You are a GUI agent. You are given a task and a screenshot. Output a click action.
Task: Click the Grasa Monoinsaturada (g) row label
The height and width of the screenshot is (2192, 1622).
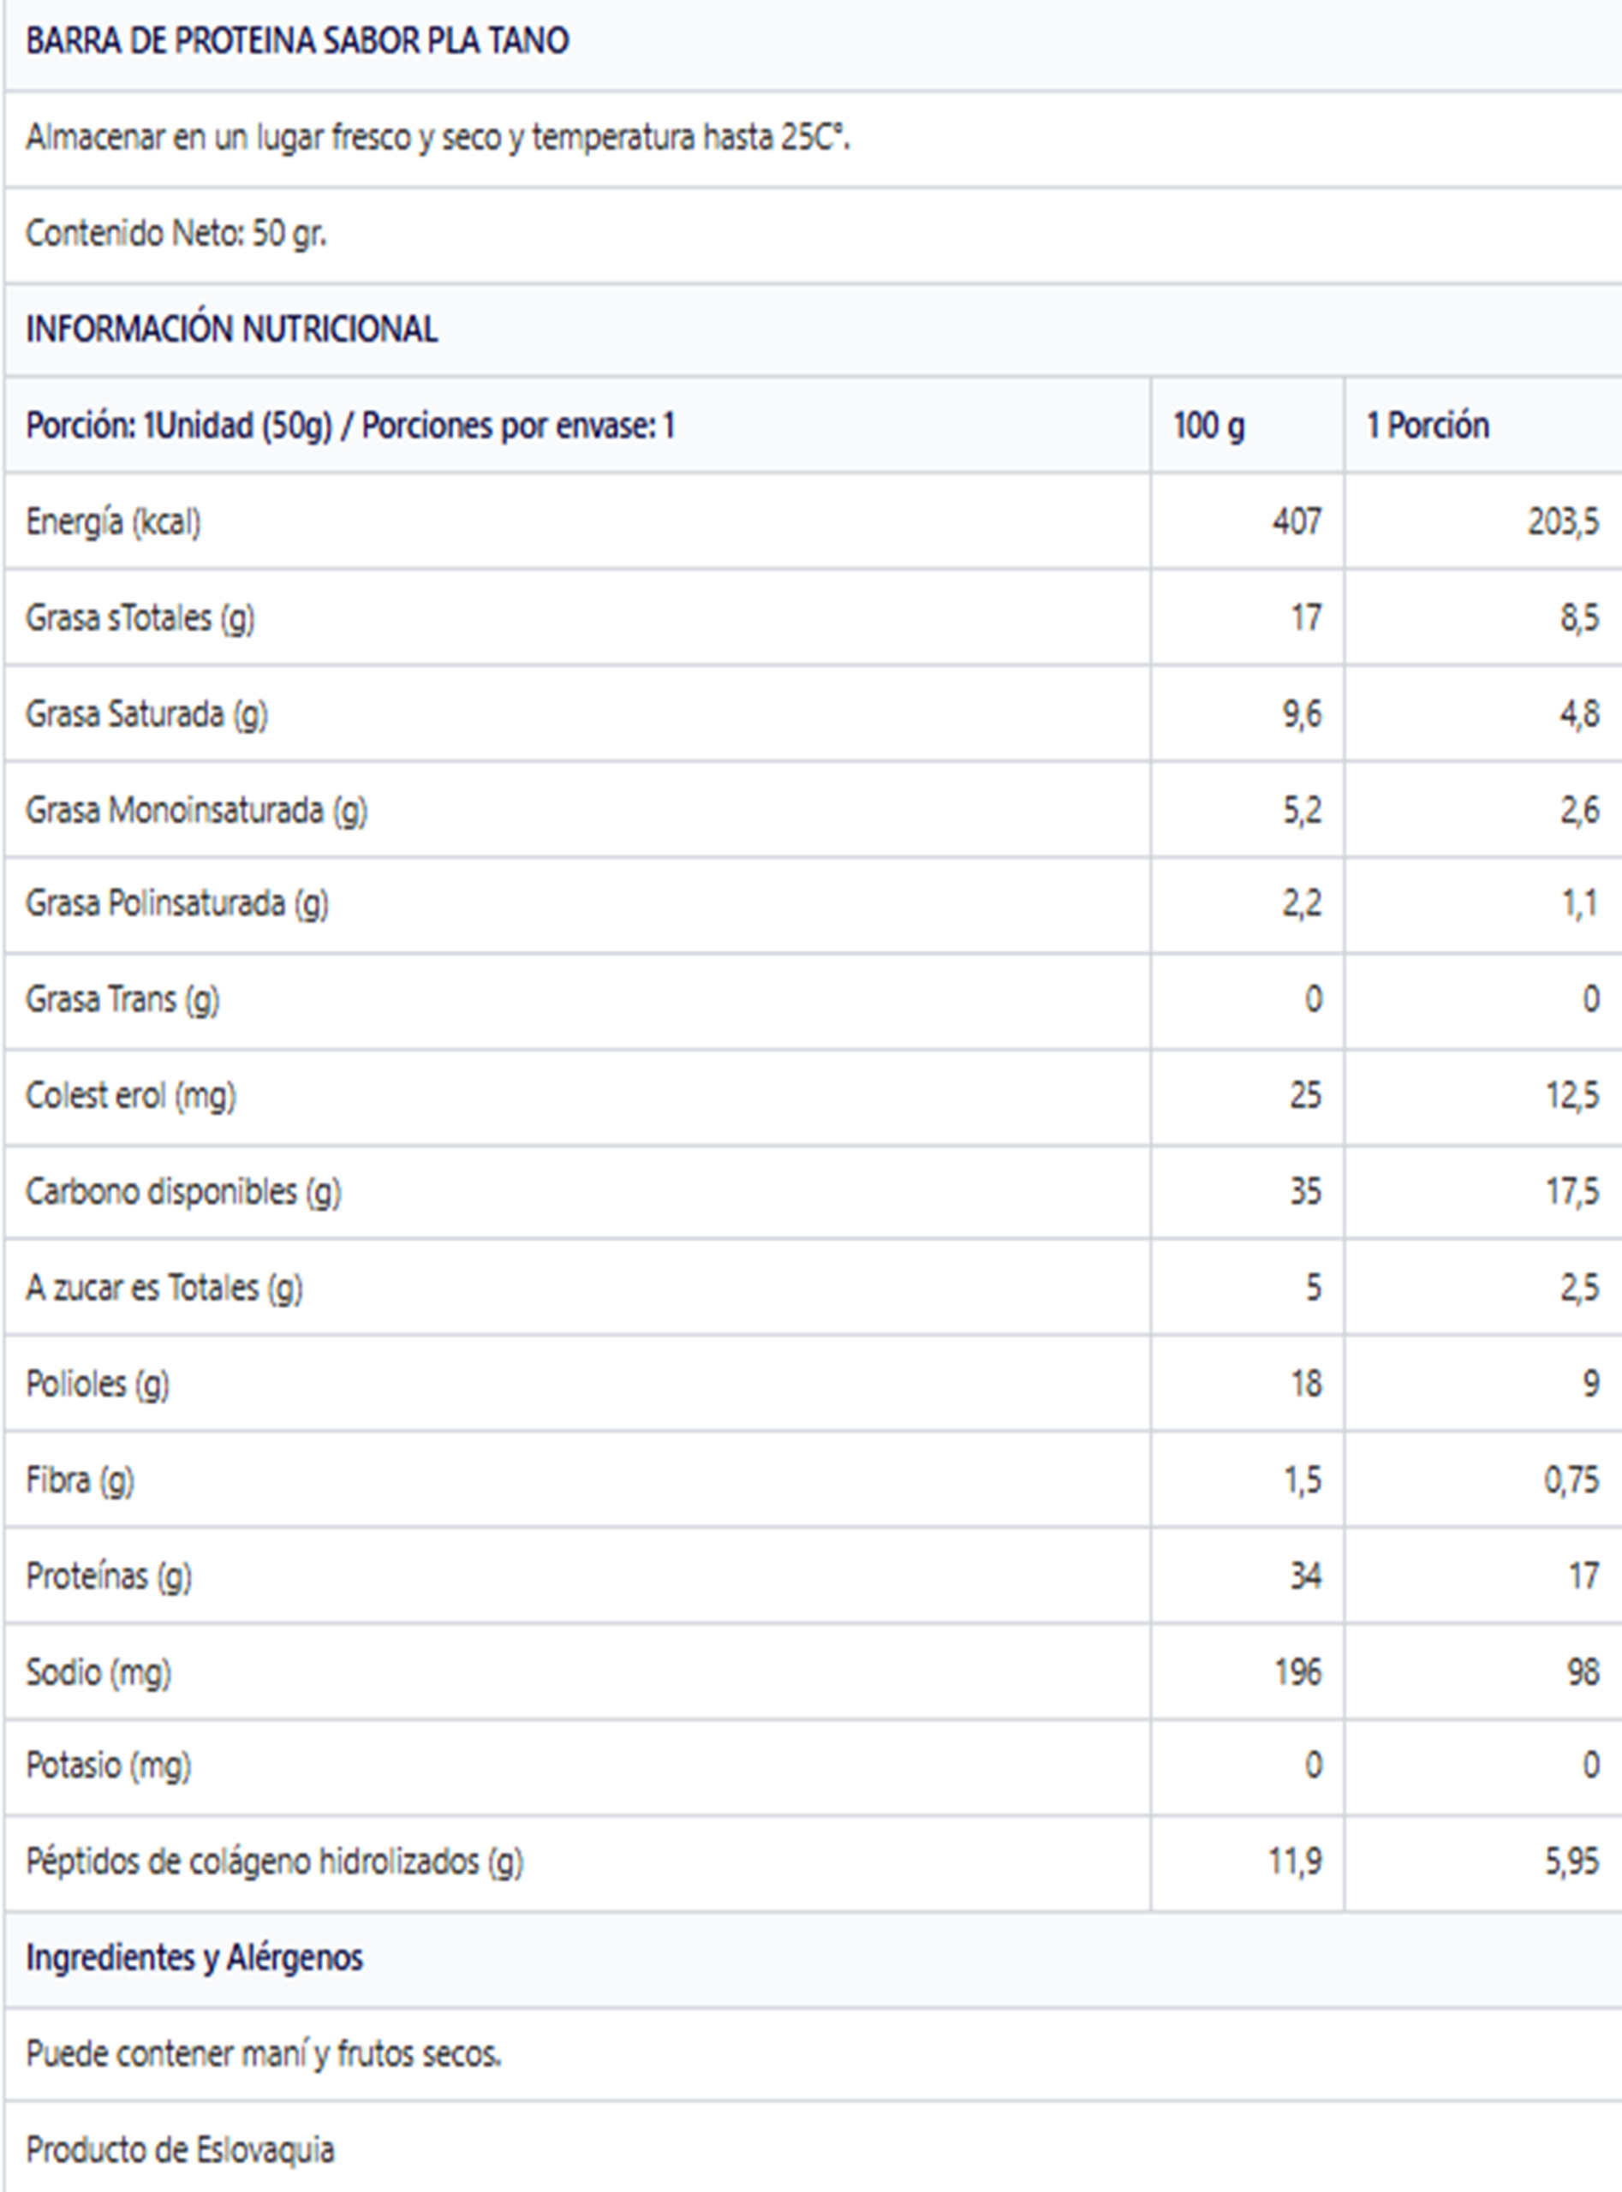tap(196, 810)
